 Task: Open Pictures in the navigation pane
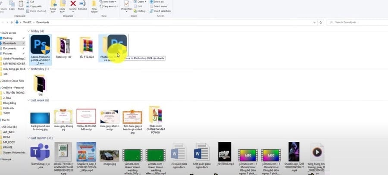(8, 53)
